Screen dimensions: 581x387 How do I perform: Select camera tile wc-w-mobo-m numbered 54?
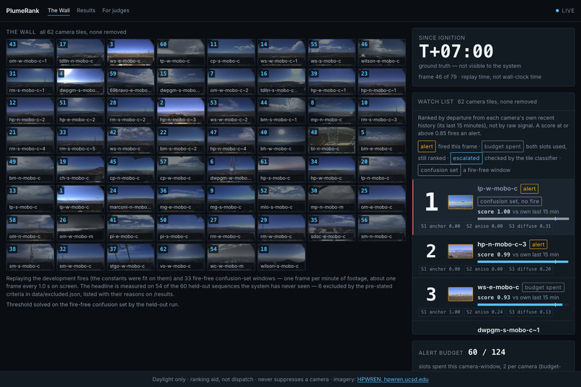click(x=231, y=257)
